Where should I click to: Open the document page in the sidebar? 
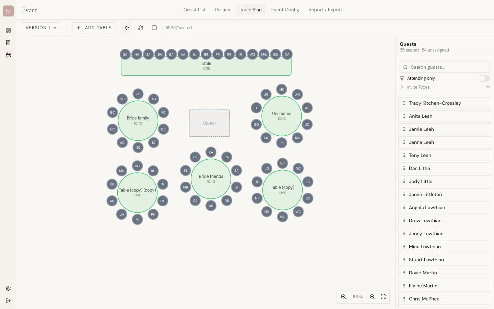tap(8, 43)
